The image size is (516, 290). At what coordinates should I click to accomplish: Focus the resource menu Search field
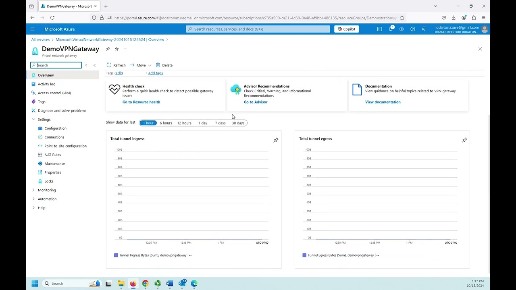56,65
